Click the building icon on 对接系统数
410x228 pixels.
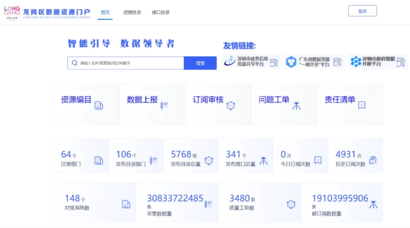(x=126, y=204)
